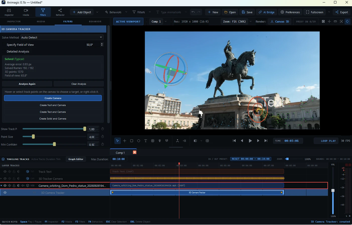Click Create Text and Camera
This screenshot has height=225, width=352.
click(x=53, y=112)
